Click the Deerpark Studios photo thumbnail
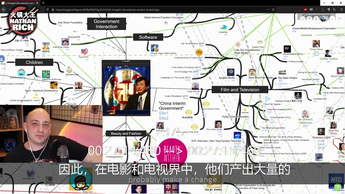 [x=298, y=96]
